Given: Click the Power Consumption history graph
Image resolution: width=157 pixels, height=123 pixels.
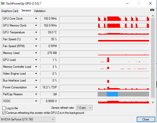Looking at the screenshot, I should [104, 87].
